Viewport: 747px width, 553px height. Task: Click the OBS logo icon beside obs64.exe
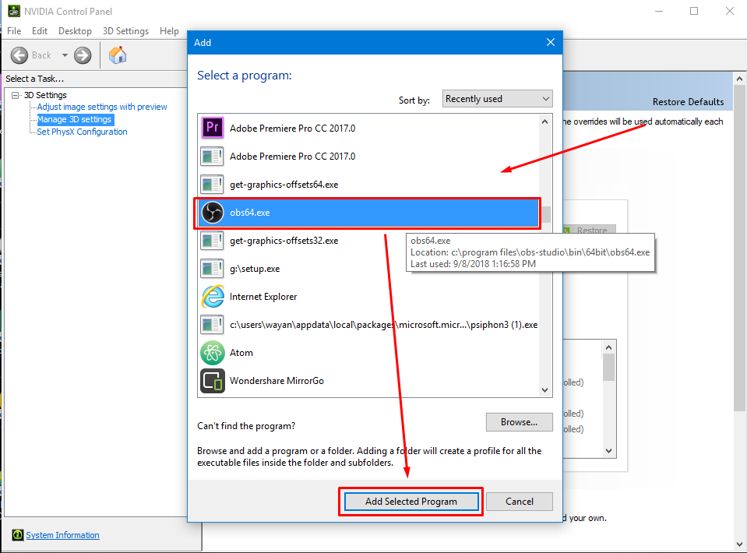213,213
